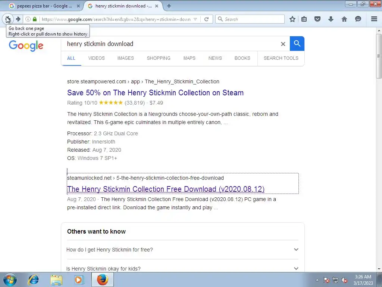382x287 pixels.
Task: Switch to IMAGES results
Action: pyautogui.click(x=125, y=58)
